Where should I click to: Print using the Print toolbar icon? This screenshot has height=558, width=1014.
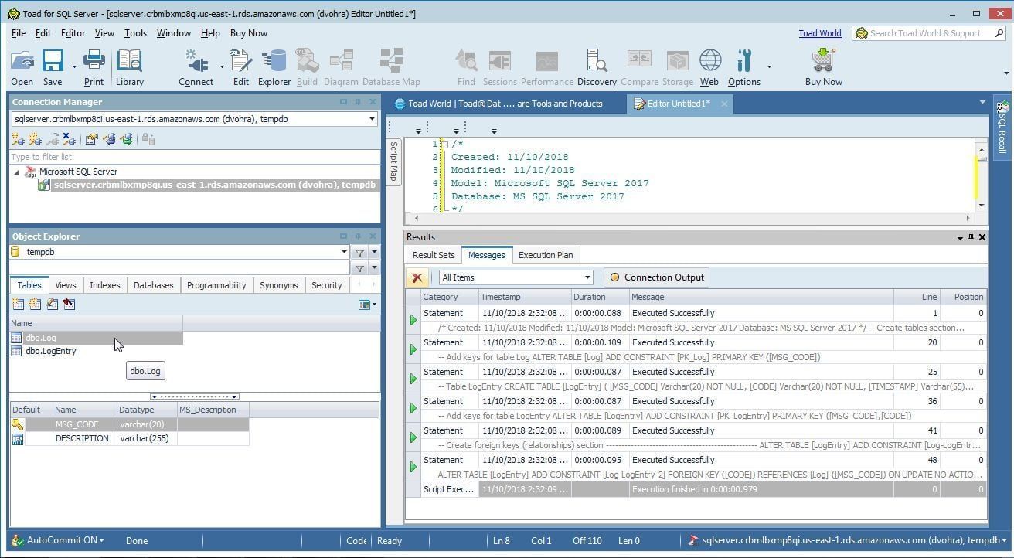click(x=94, y=67)
